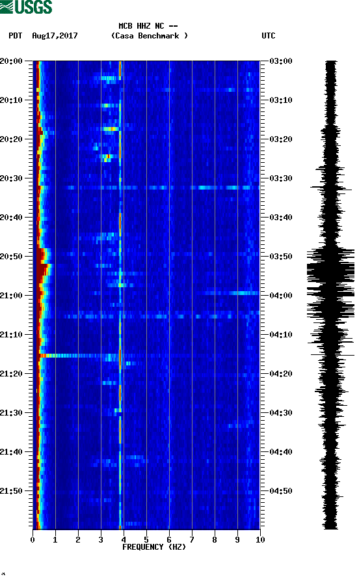
Task: Click the '21:00' PDT time label
Action: pyautogui.click(x=12, y=296)
